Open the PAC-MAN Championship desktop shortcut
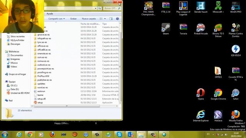 tap(148, 9)
